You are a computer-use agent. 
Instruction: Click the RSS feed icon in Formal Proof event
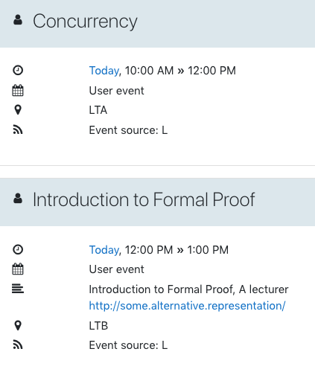coord(18,345)
